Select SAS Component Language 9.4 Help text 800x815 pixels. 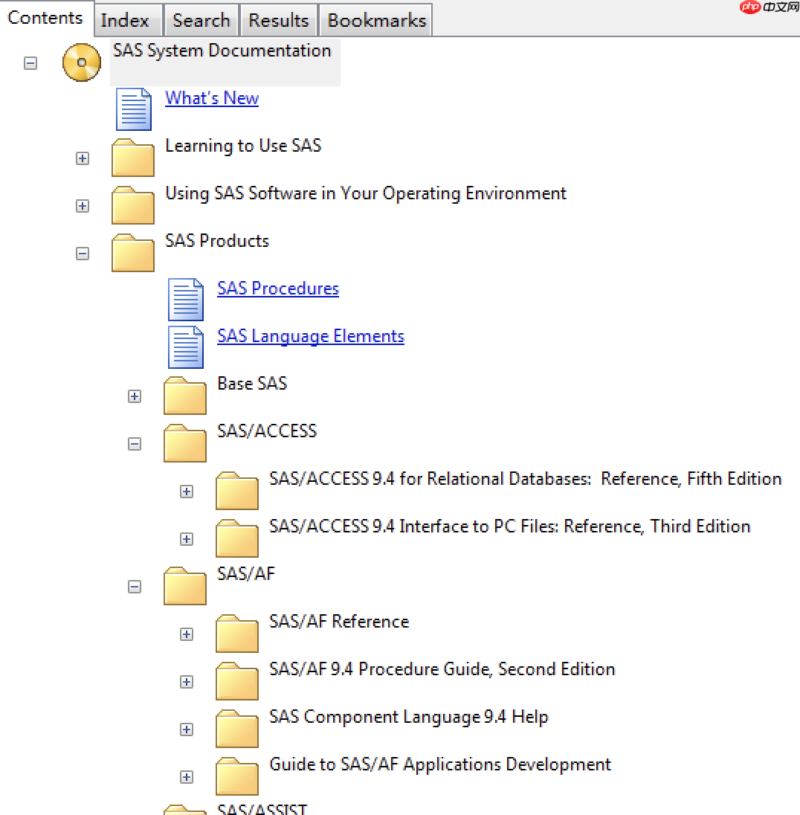click(x=409, y=717)
